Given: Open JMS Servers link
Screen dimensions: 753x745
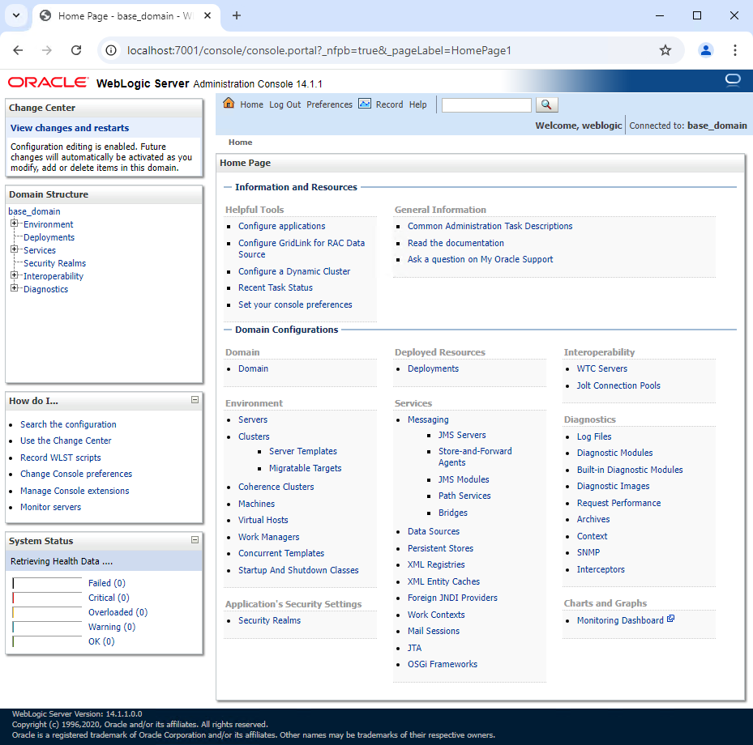Looking at the screenshot, I should (462, 435).
